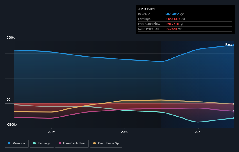Click the Jun 30 2021 tooltip date
This screenshot has height=152, width=239.
[147, 9]
